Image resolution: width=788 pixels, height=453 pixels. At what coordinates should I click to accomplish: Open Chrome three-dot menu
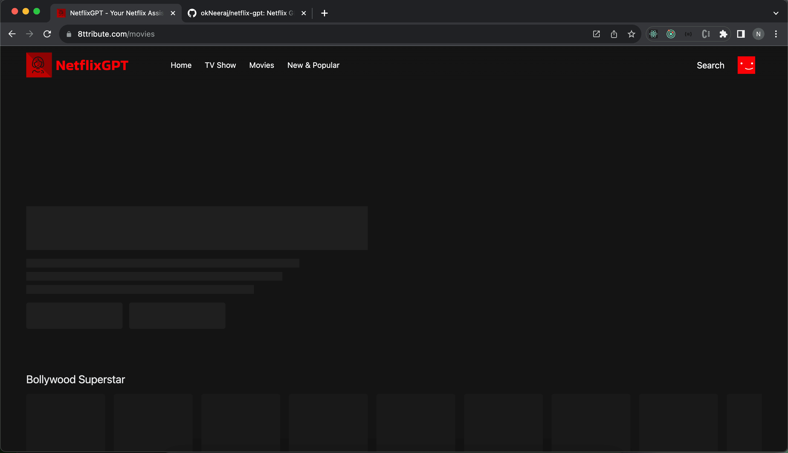coord(776,34)
